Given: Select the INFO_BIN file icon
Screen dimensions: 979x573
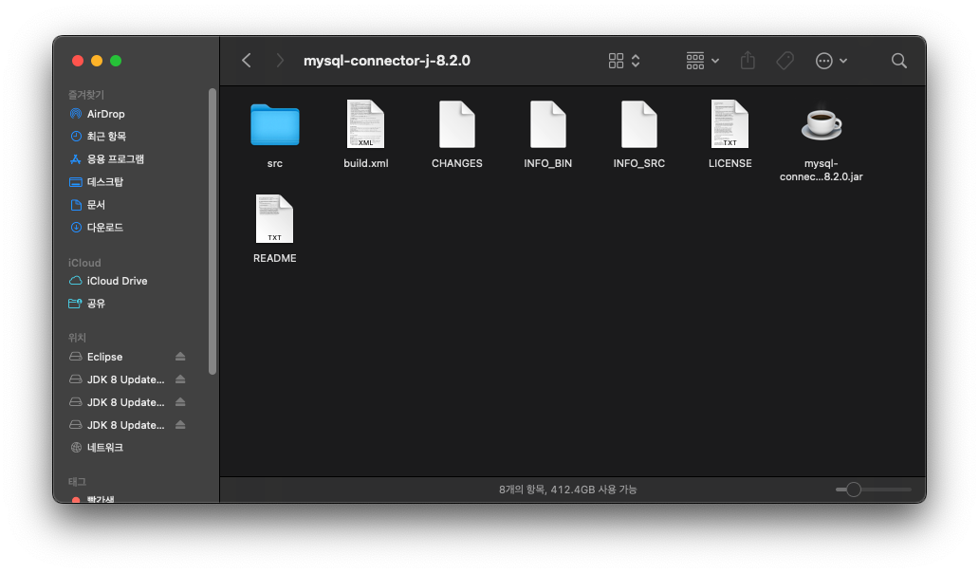Looking at the screenshot, I should [548, 124].
